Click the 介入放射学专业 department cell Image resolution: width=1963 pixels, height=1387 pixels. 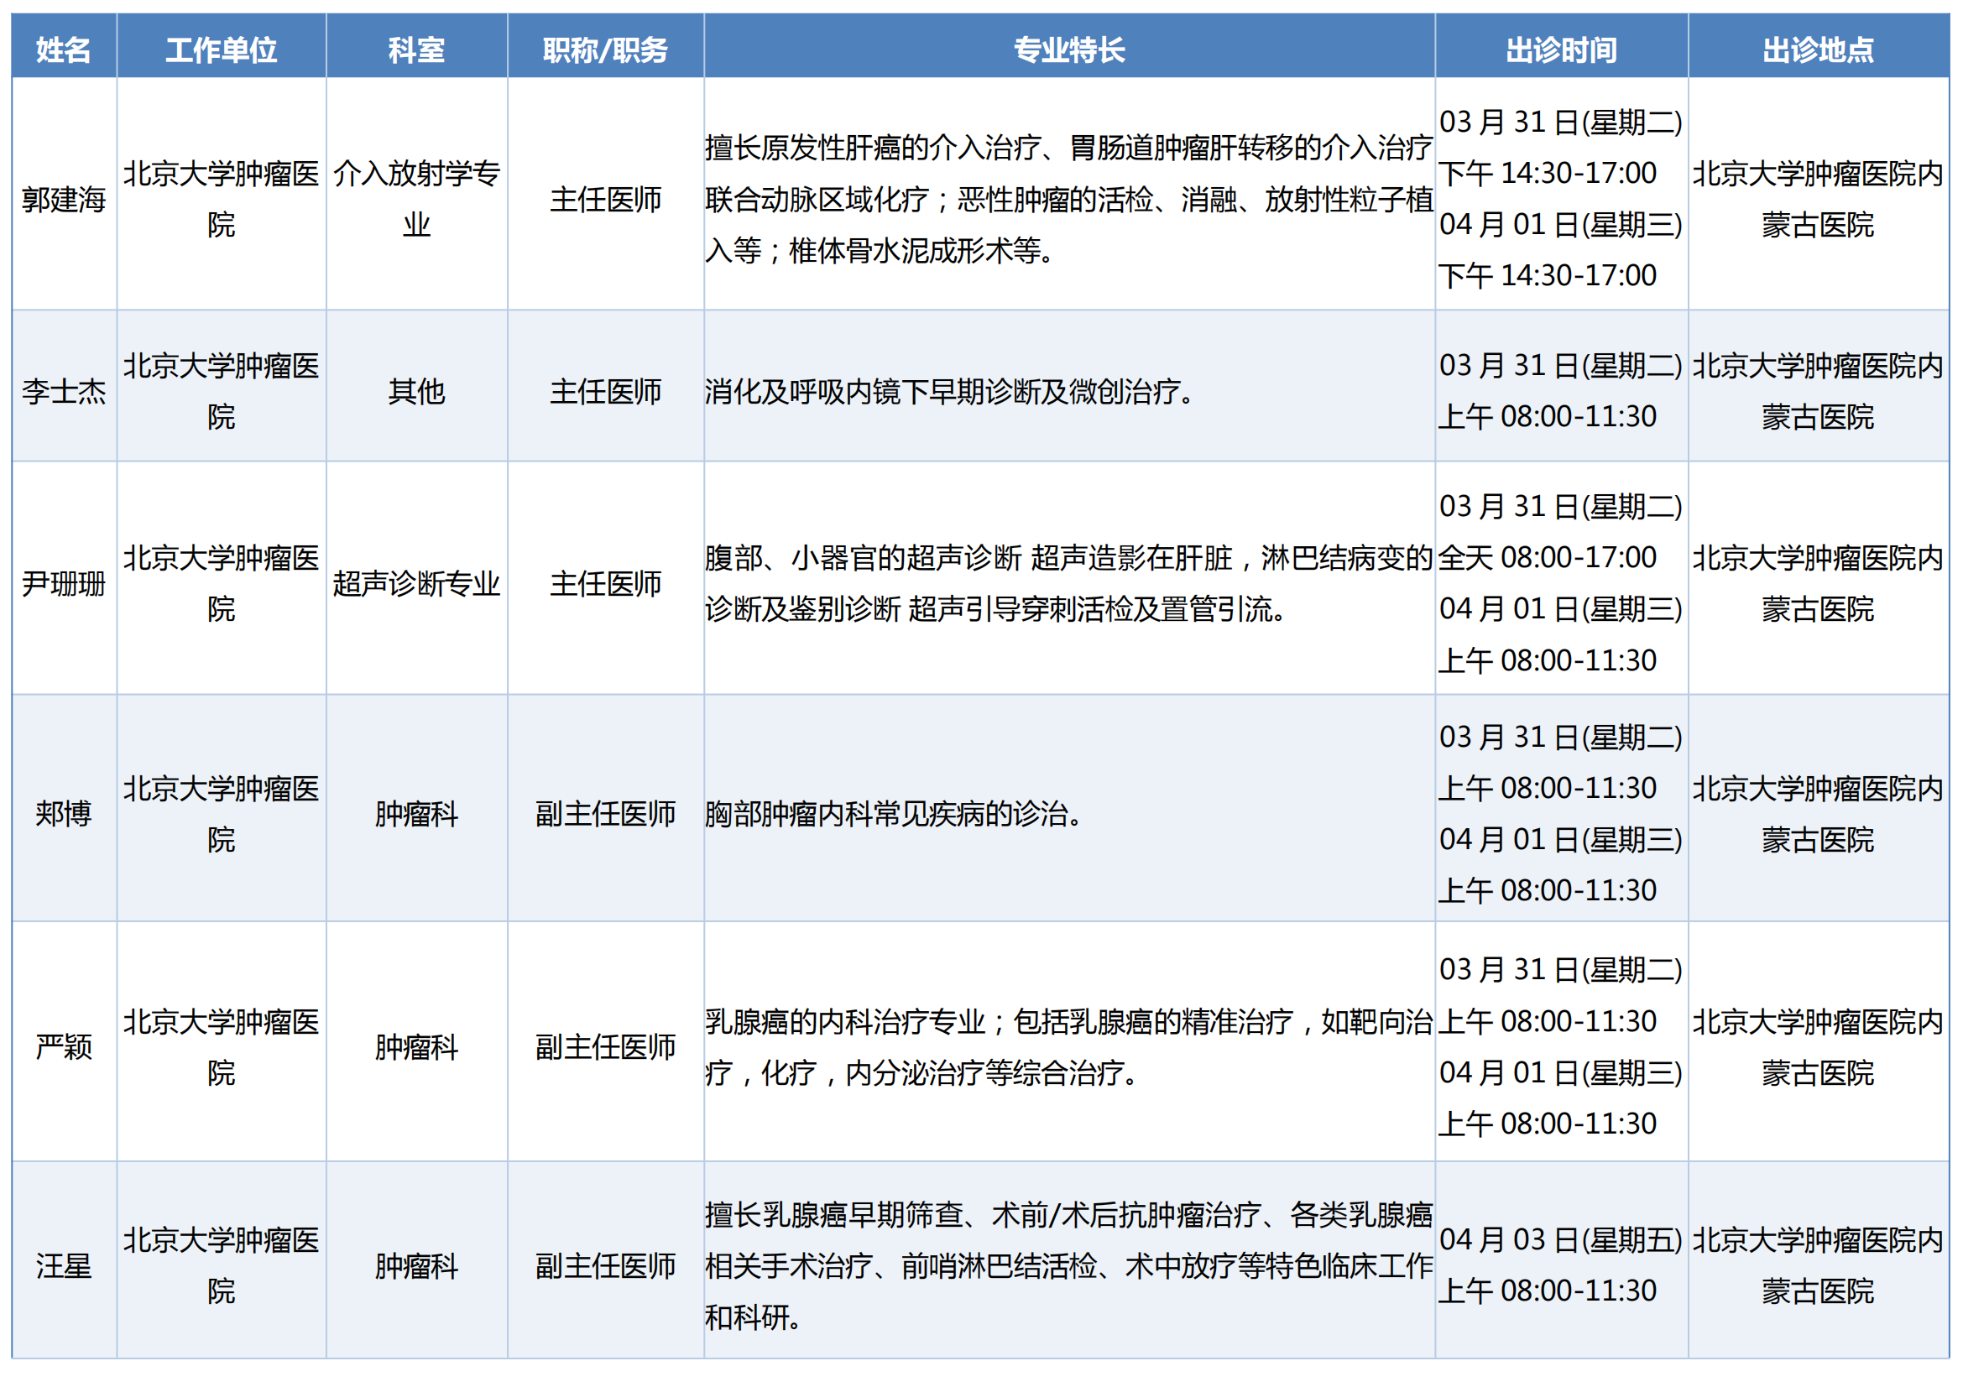tap(416, 199)
